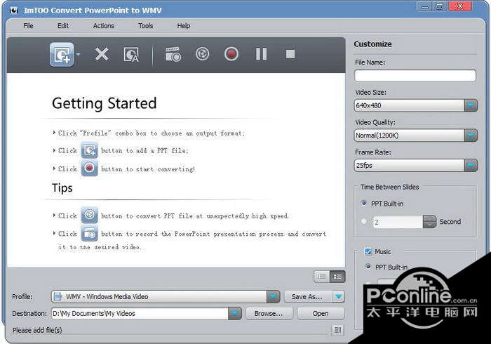Switch to list view mode icon

[321, 277]
